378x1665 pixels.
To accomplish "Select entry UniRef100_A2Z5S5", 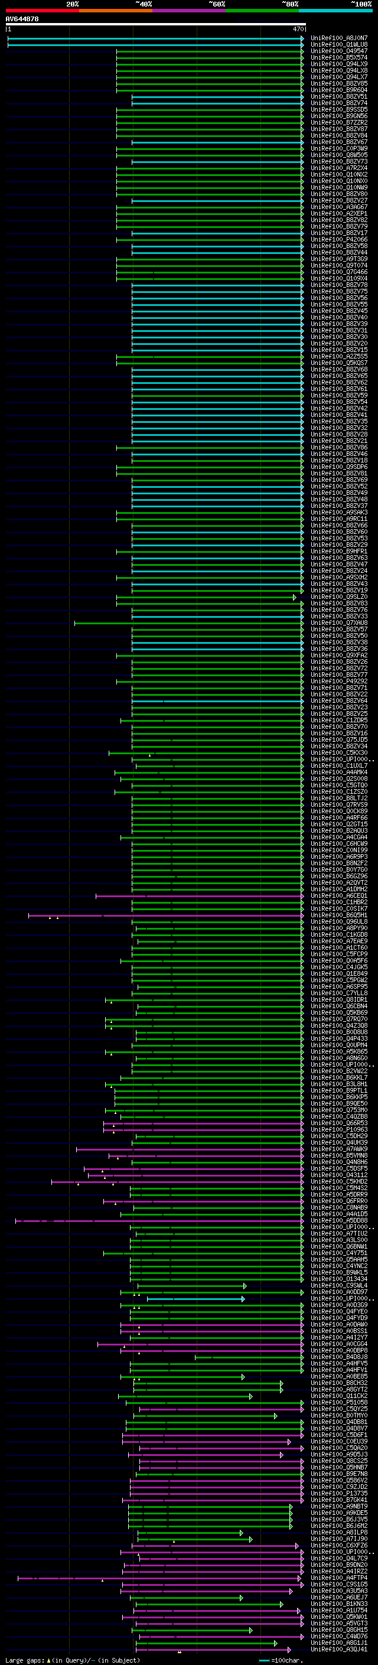I will click(x=339, y=356).
